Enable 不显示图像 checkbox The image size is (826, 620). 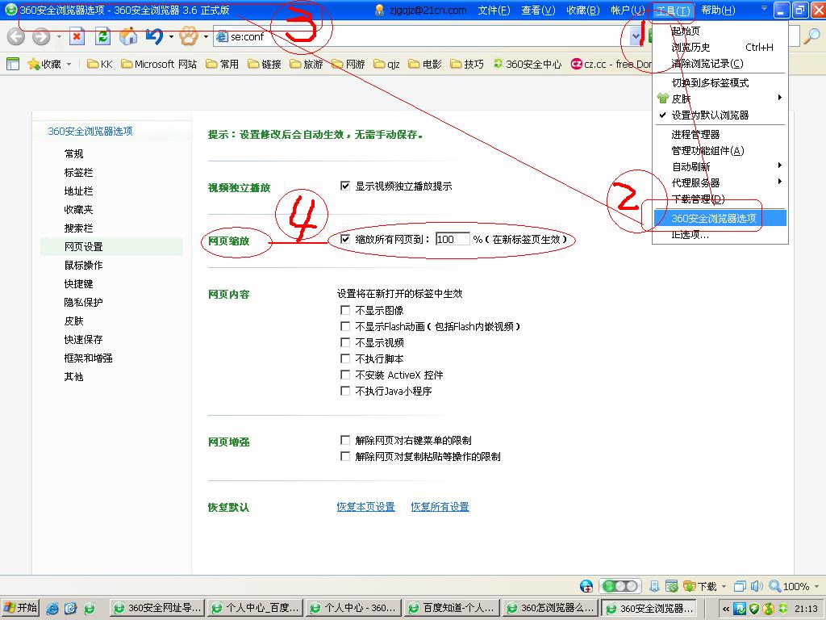pos(345,310)
